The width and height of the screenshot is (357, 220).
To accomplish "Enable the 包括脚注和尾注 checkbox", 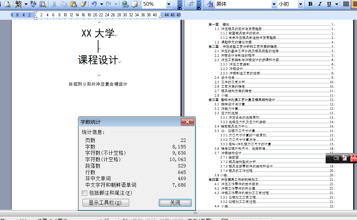I will click(84, 193).
